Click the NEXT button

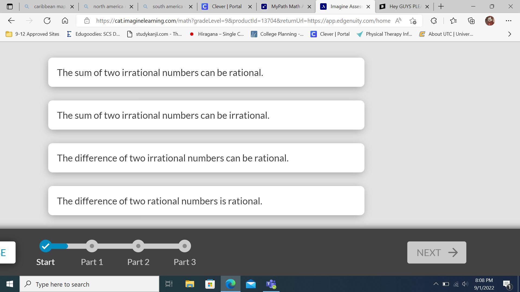(x=437, y=253)
